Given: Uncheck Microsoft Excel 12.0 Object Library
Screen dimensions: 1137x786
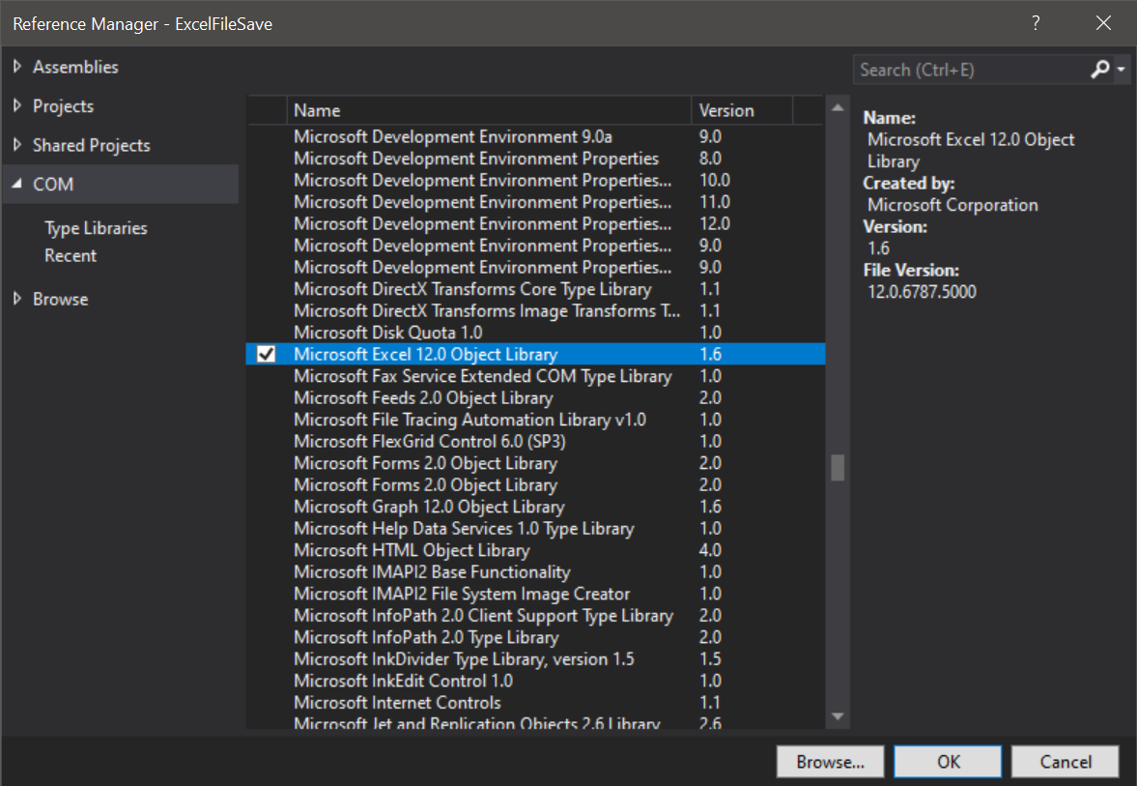Looking at the screenshot, I should pos(266,354).
